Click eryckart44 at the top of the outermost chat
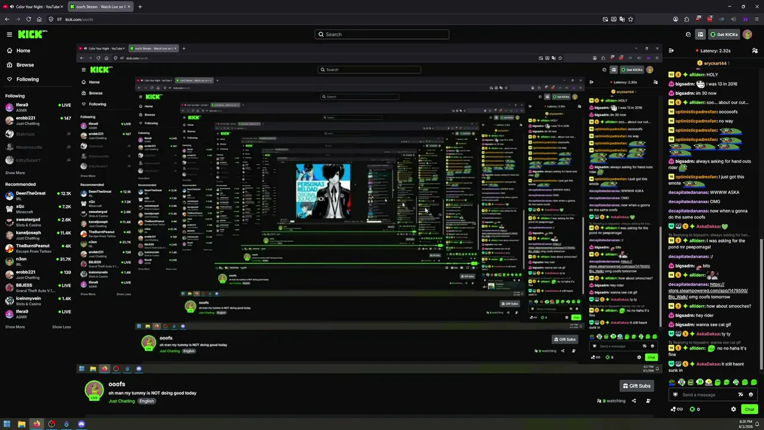Screen dimensions: 764x430 [714, 63]
